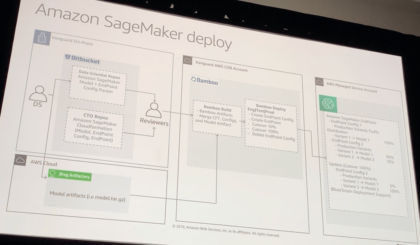This screenshot has height=245, width=420.
Task: Click the AWS Cloud cloud icon
Action: point(20,160)
